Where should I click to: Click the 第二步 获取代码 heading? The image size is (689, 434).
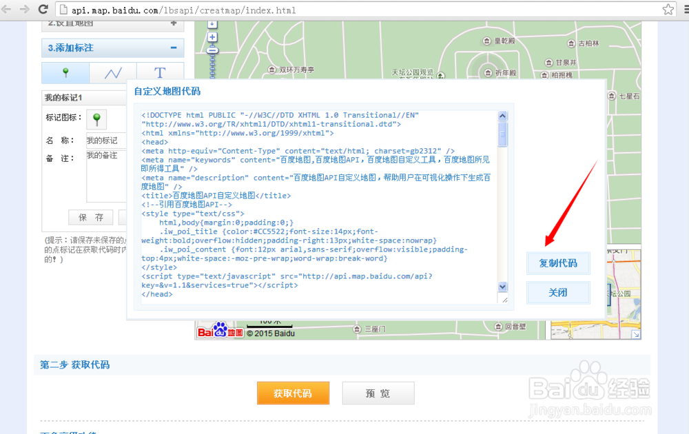pyautogui.click(x=74, y=364)
